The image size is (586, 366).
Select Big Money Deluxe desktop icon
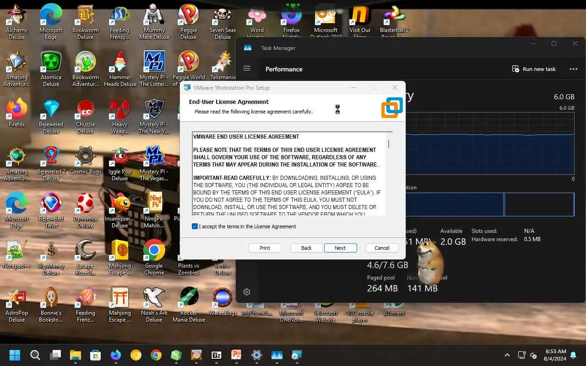coord(51,258)
